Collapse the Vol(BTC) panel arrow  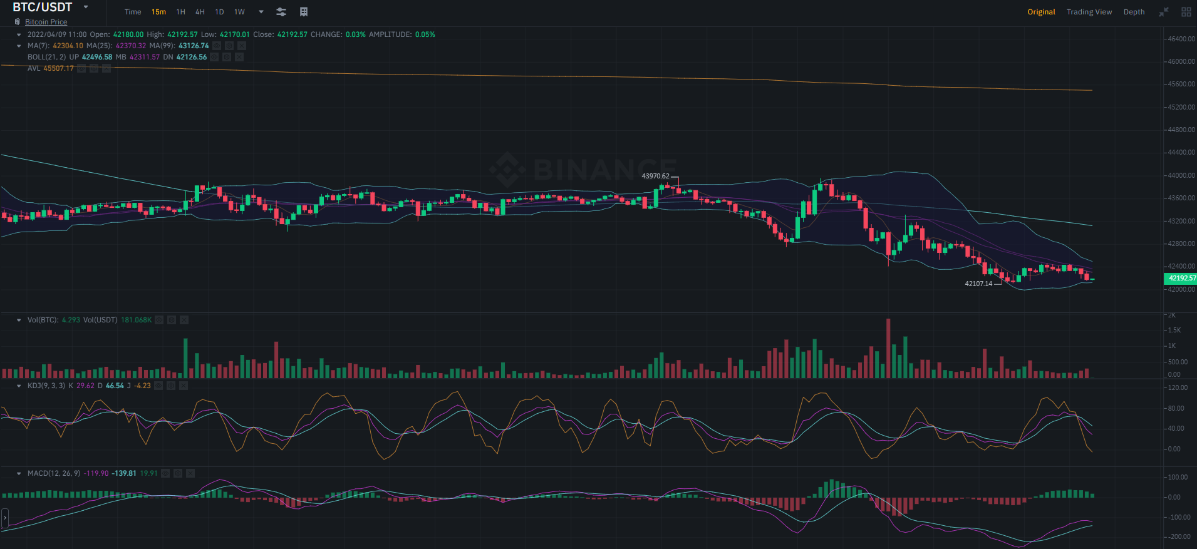point(19,320)
